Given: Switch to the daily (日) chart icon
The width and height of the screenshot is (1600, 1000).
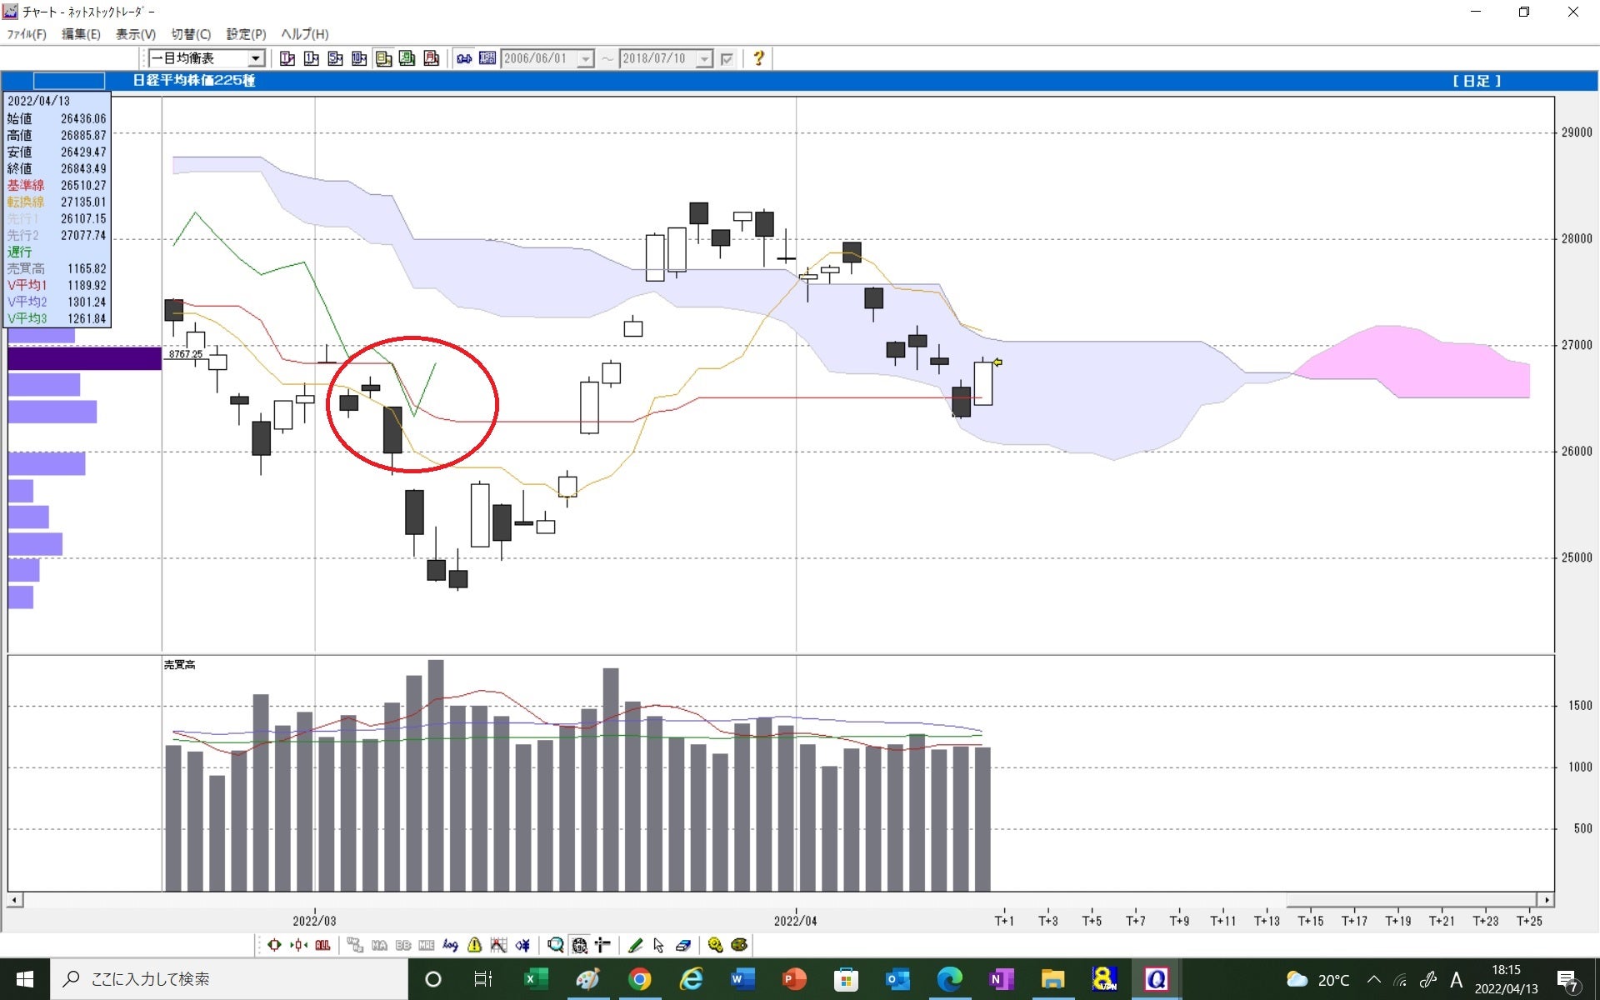Looking at the screenshot, I should coord(383,58).
